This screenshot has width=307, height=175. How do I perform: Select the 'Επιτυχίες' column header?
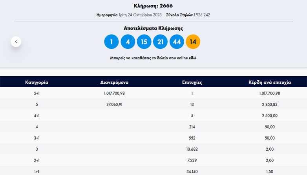point(192,83)
